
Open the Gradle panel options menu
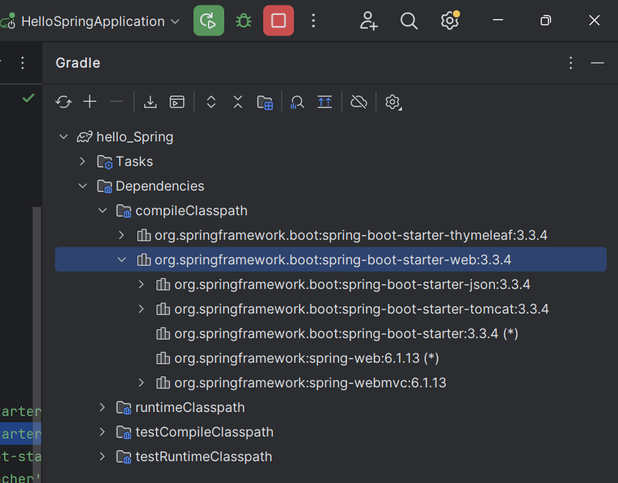(x=571, y=63)
